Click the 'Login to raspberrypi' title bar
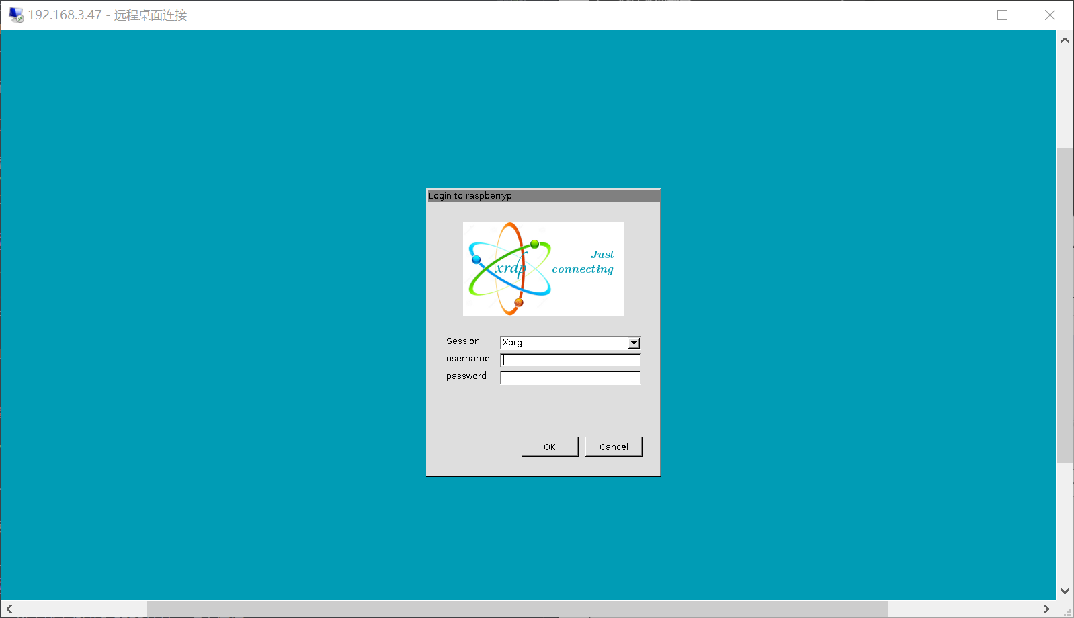The height and width of the screenshot is (618, 1074). coord(544,196)
